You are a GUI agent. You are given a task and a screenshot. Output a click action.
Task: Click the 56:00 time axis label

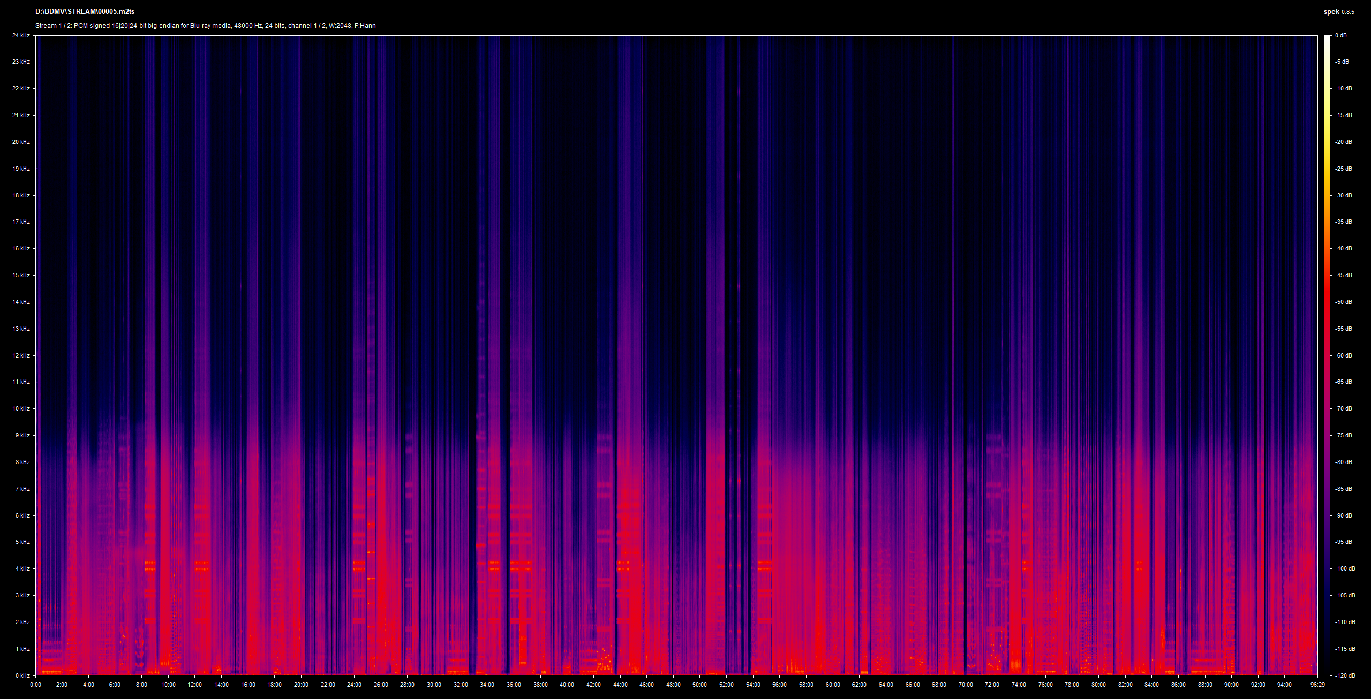point(780,685)
